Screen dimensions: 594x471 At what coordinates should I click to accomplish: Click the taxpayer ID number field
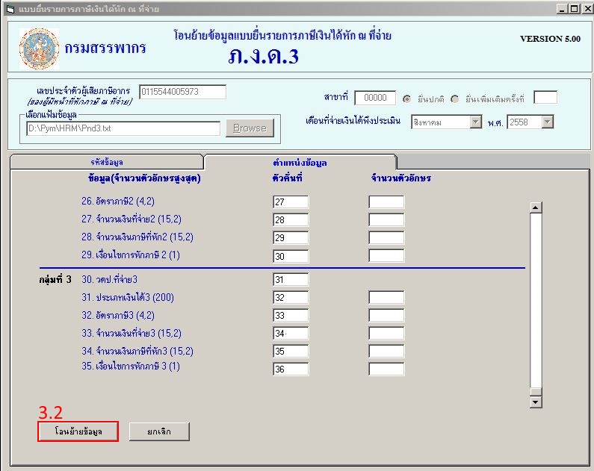(182, 92)
